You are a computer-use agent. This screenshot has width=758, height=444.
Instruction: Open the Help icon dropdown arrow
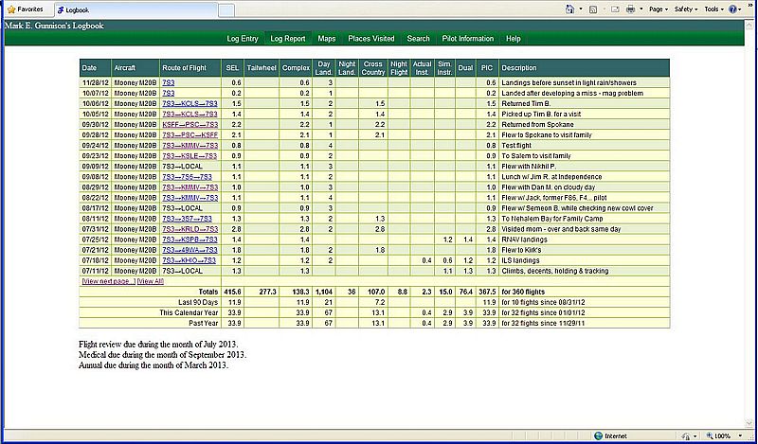click(x=740, y=9)
